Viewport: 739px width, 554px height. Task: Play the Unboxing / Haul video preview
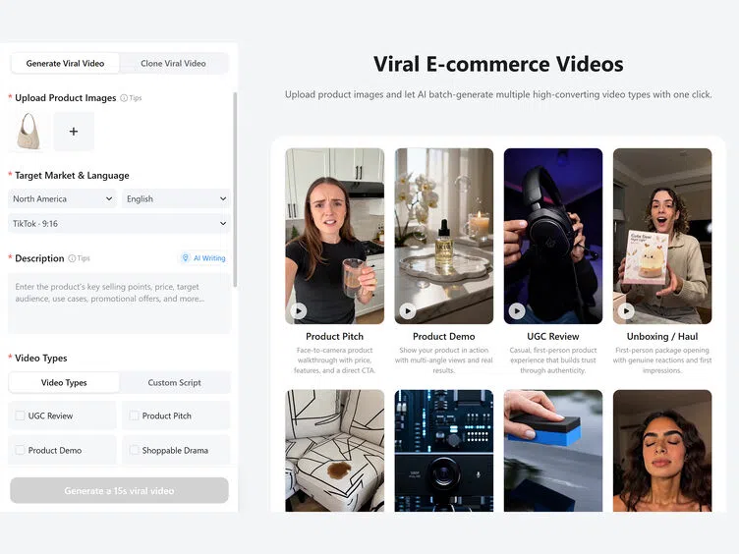(x=626, y=311)
